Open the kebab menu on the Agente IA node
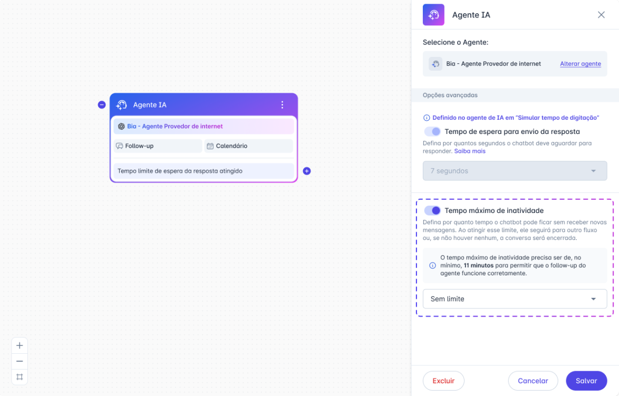The height and width of the screenshot is (396, 619). pos(282,104)
